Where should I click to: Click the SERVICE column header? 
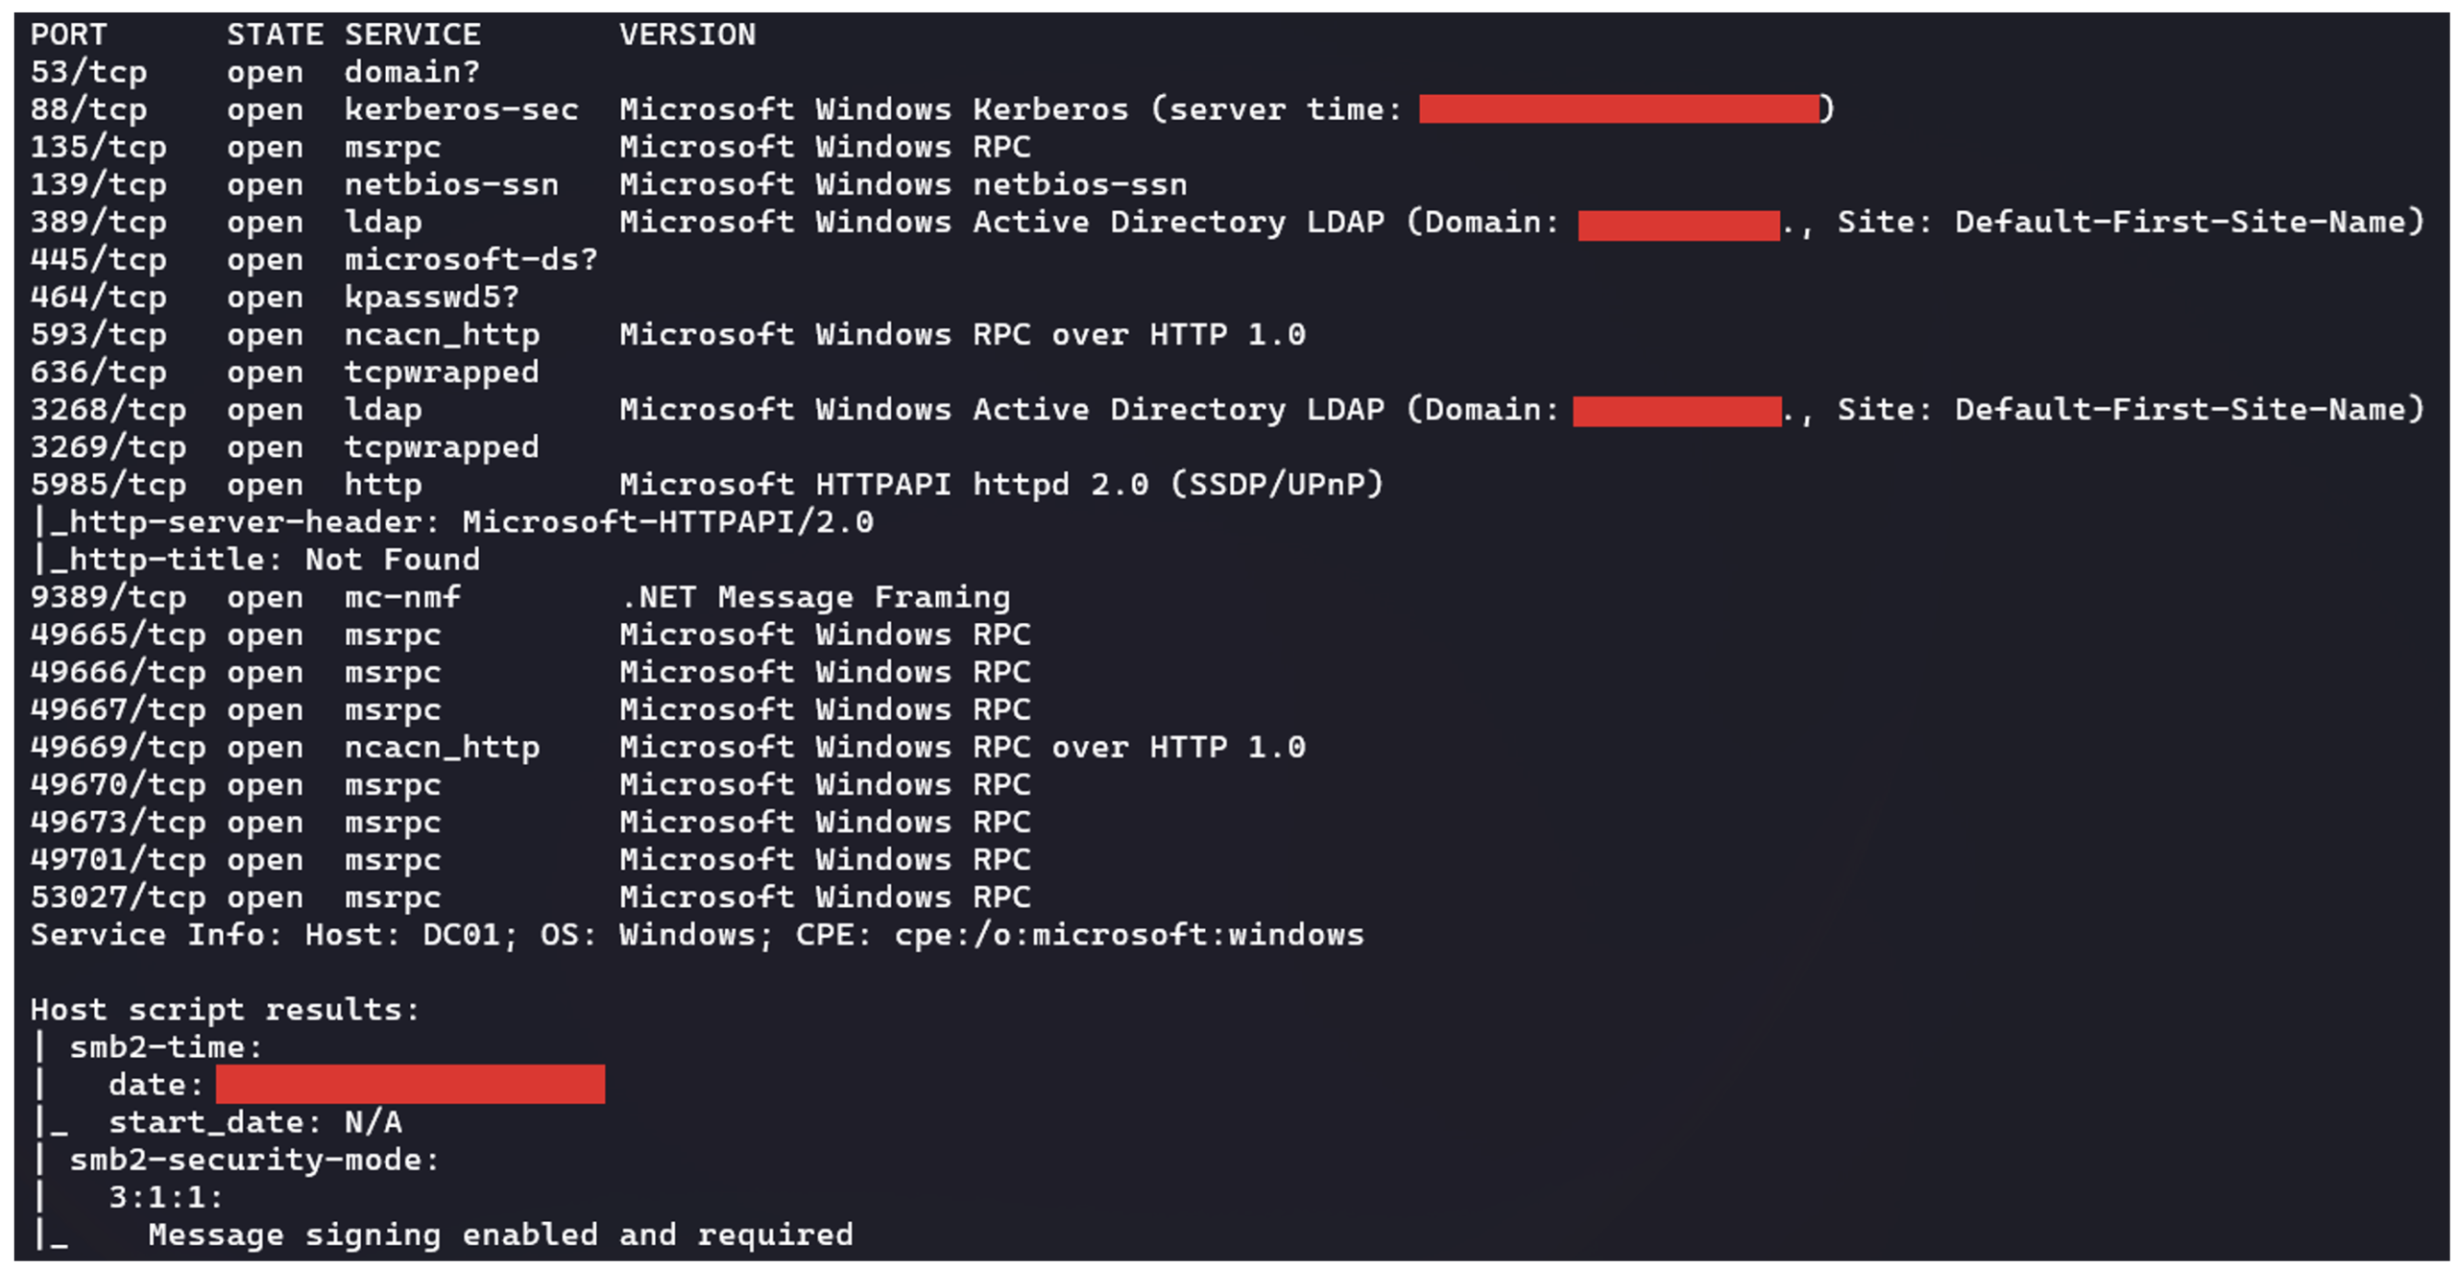point(412,35)
